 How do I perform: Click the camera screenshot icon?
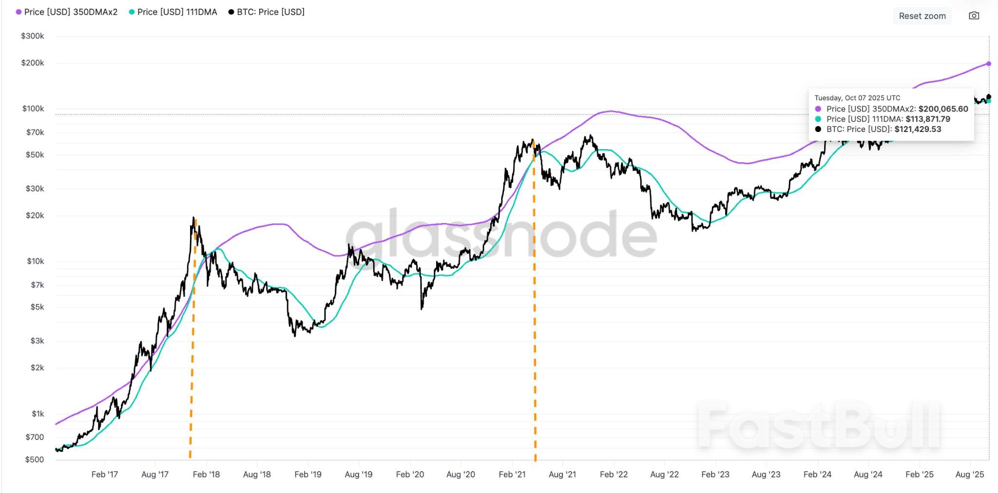[x=974, y=16]
